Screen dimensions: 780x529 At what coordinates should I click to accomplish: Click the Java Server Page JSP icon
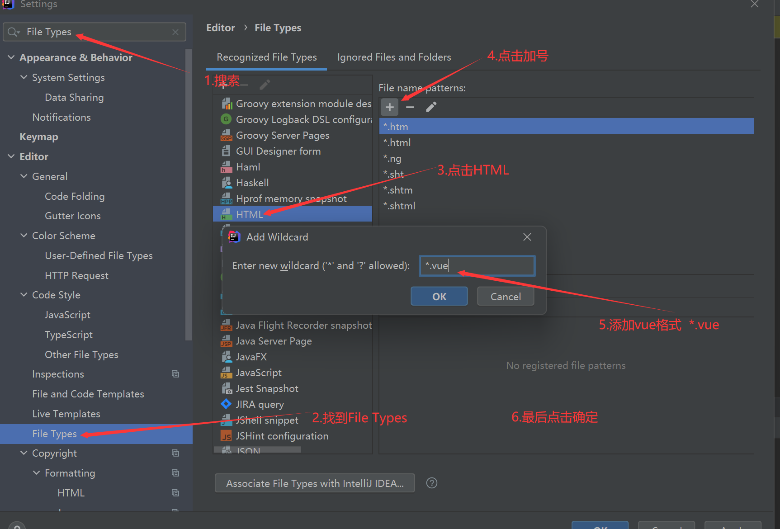(226, 341)
